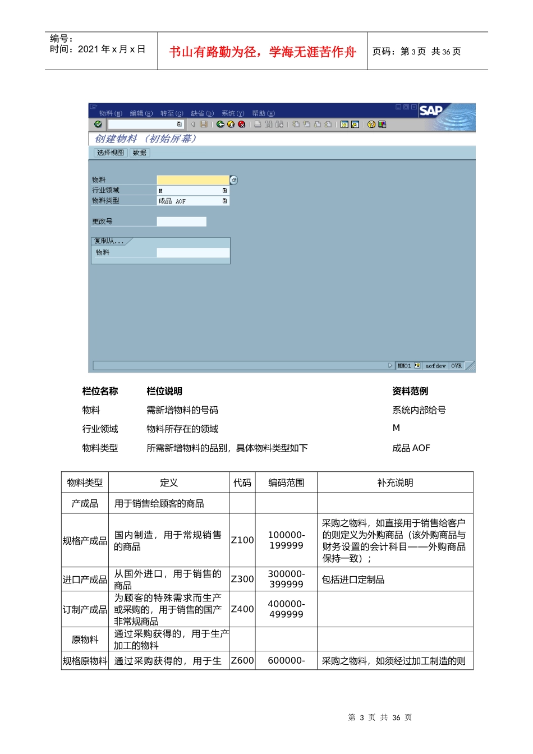Open the 帮助(H) menu
Screen dimensions: 533x754
[263, 113]
